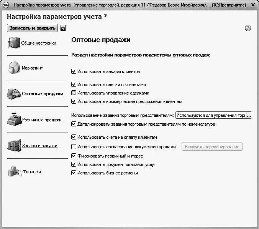This screenshot has width=259, height=229.
Task: Click the Оптовые продажи truck icon
Action: pos(14,93)
